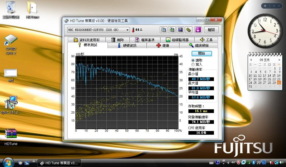Image resolution: width=286 pixels, height=167 pixels.
Task: Open the Recycle Bin desktop icon
Action: [11, 10]
